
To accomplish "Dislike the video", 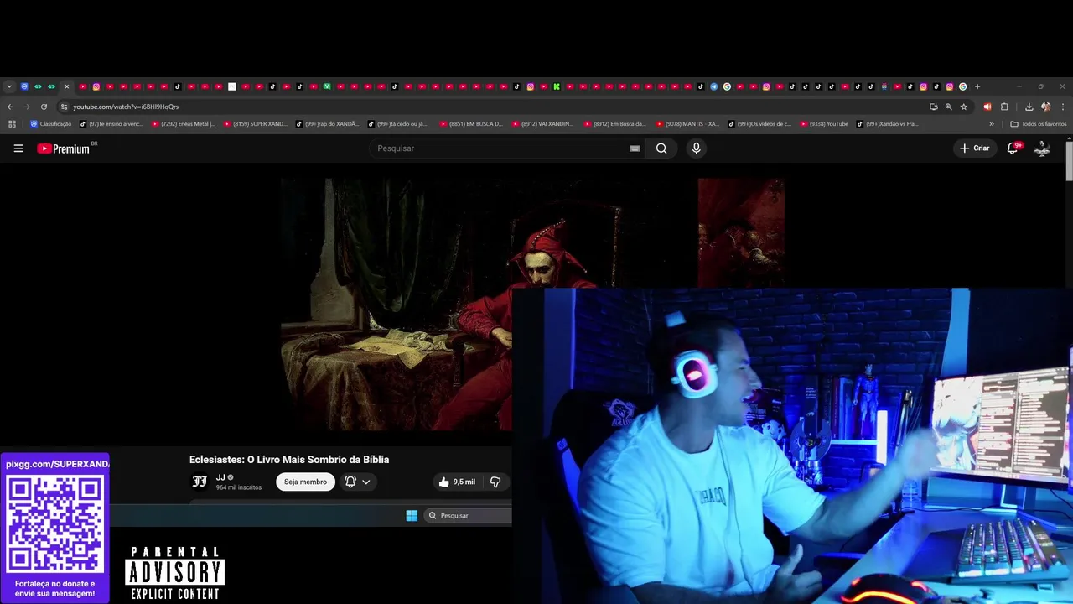I will (x=495, y=482).
